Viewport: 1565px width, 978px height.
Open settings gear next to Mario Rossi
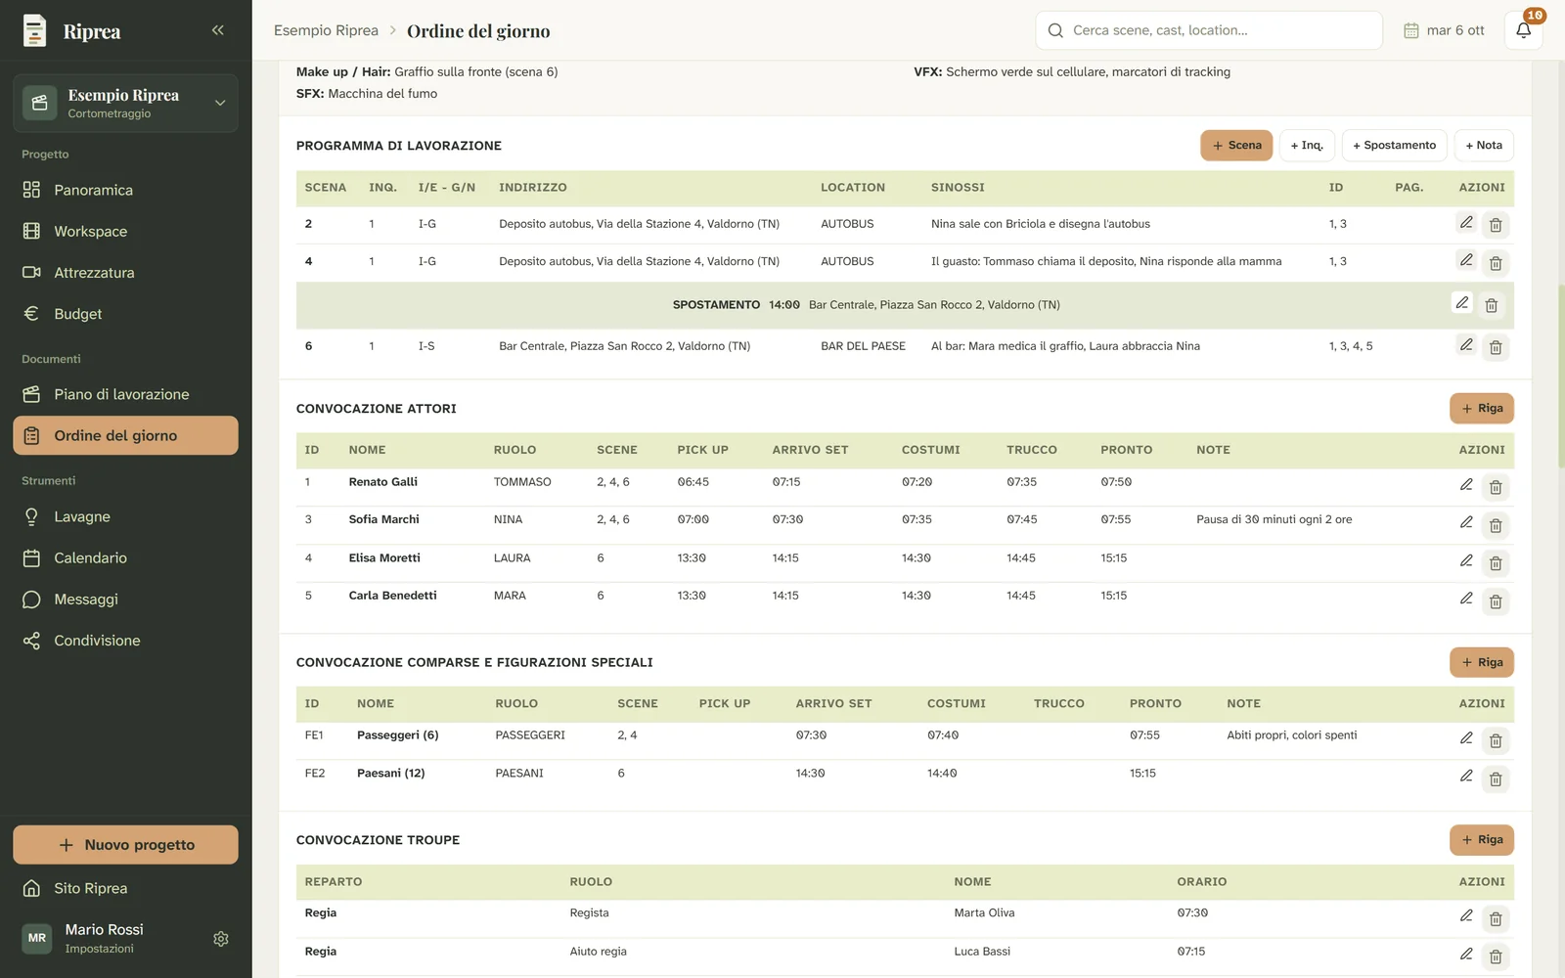click(221, 939)
